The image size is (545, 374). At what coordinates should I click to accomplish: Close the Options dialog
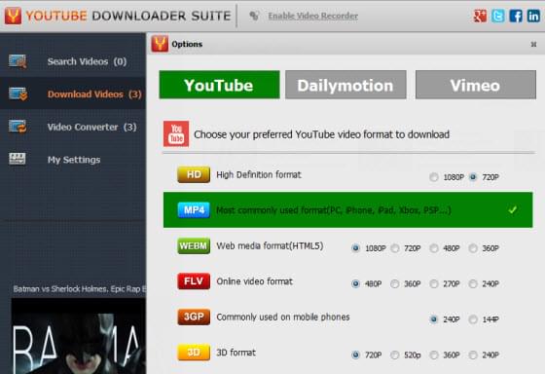[x=533, y=44]
